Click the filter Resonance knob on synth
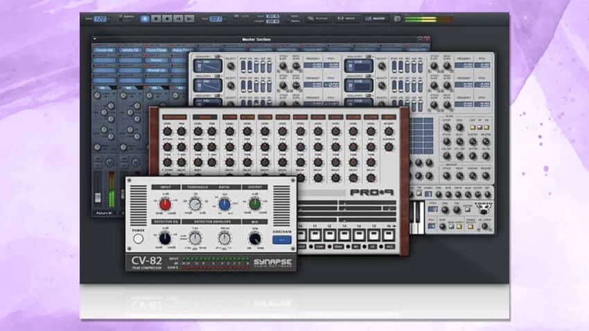The width and height of the screenshot is (589, 331). pos(459,127)
